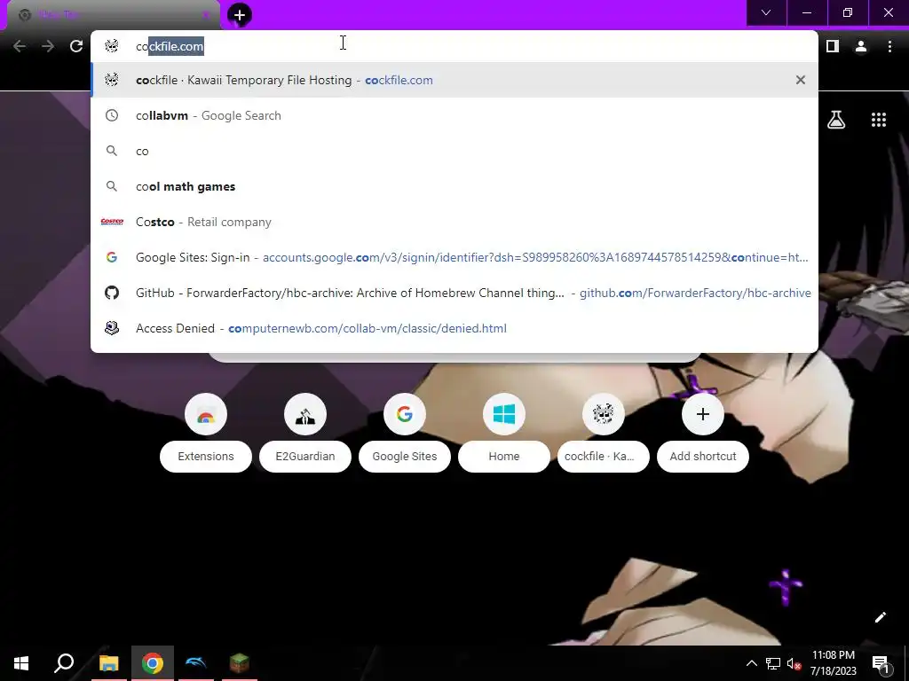Click E2Guardian shortcut label
The width and height of the screenshot is (909, 681).
click(305, 457)
